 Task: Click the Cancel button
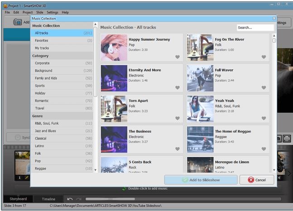257,180
